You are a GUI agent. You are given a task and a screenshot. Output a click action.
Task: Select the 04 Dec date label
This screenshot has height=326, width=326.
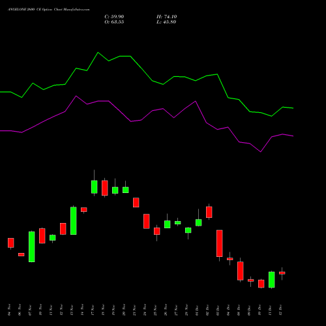228,310
